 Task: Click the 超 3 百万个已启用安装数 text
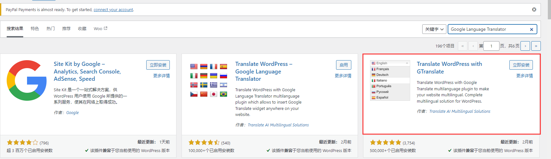(30, 150)
